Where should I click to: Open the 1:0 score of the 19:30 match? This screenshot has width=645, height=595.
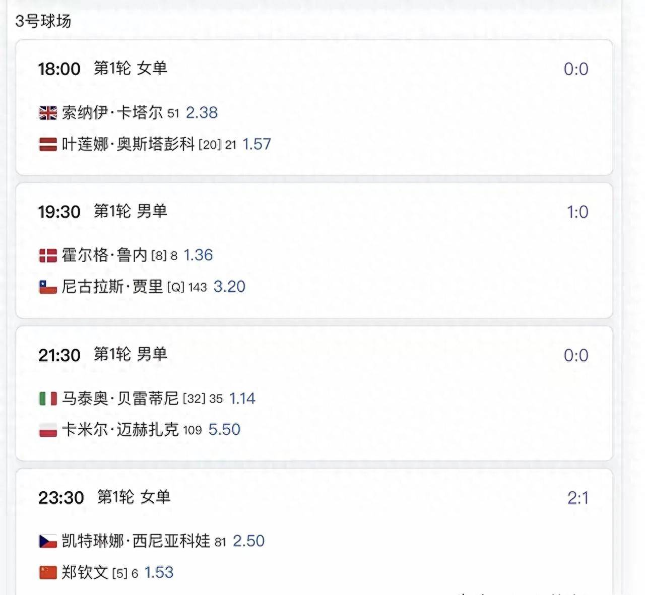pyautogui.click(x=577, y=212)
